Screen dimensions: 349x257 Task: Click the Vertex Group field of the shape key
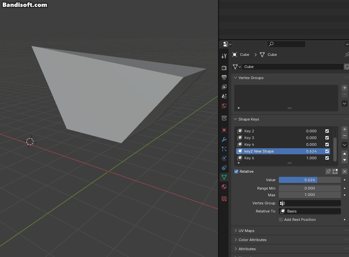[x=310, y=203]
